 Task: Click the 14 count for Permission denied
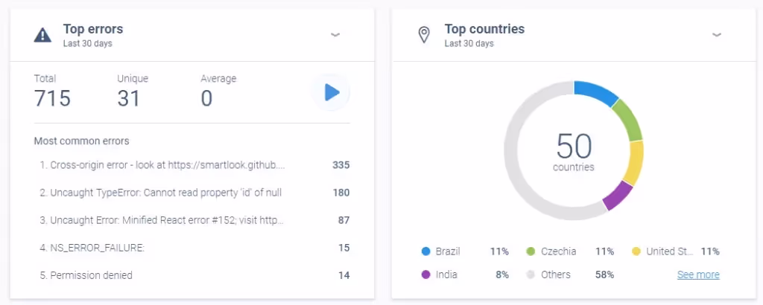344,275
